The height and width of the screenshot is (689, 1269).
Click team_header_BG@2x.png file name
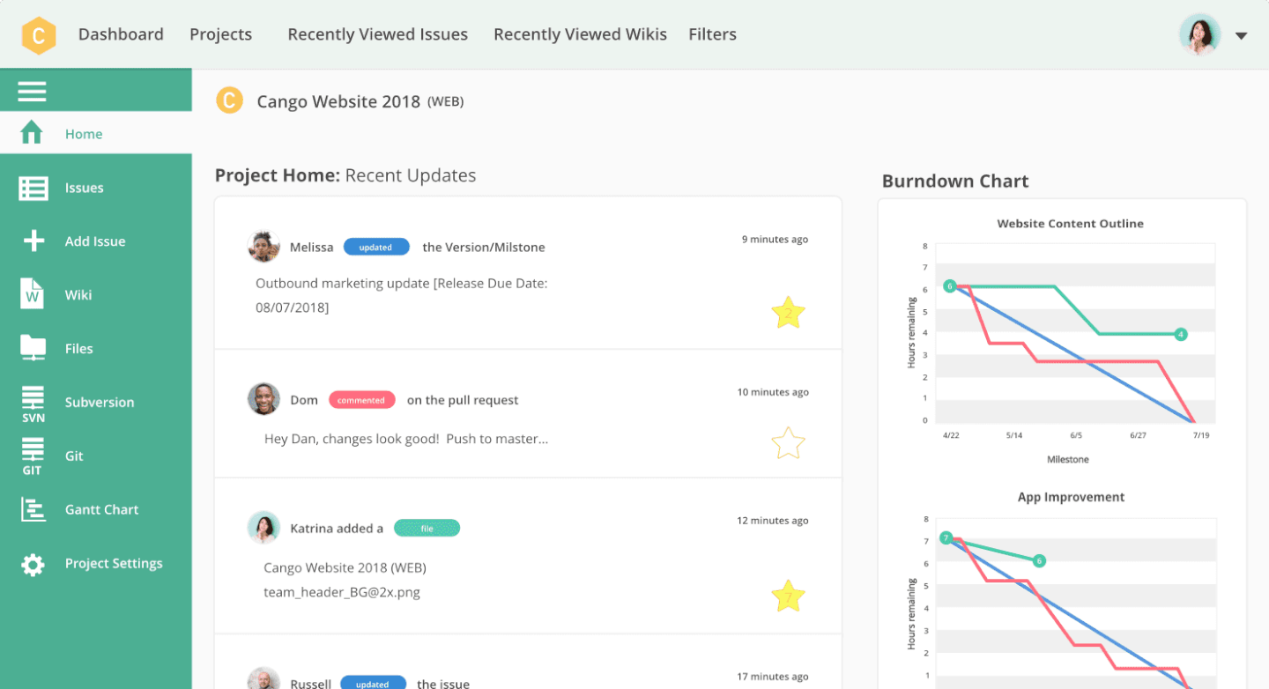[342, 592]
